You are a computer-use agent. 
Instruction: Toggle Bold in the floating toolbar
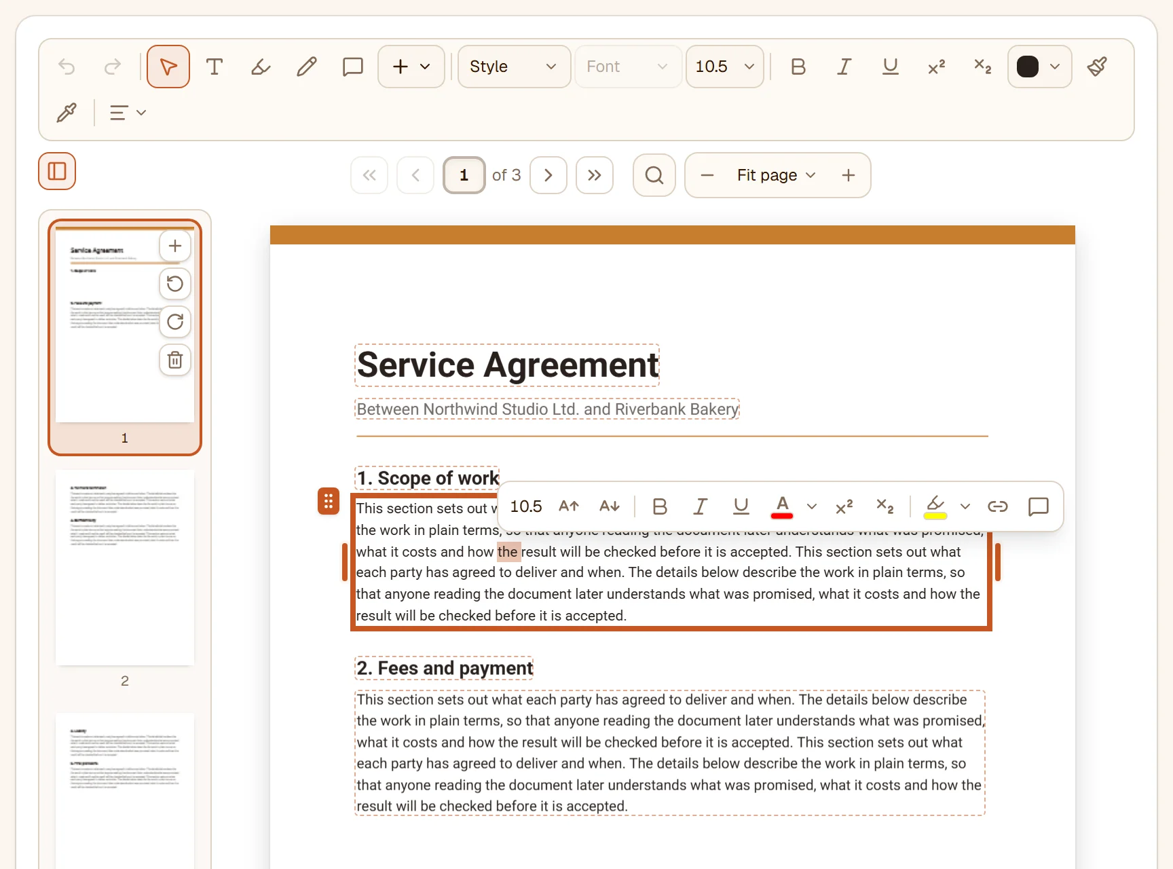coord(660,506)
